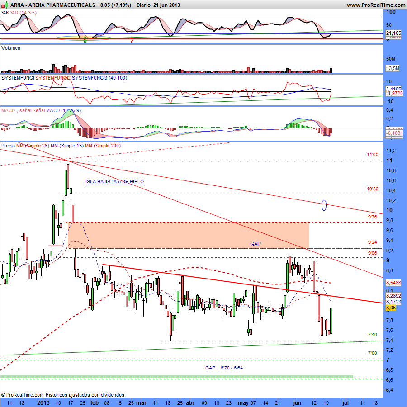Click the red 1,9720 indicator value

396,93
